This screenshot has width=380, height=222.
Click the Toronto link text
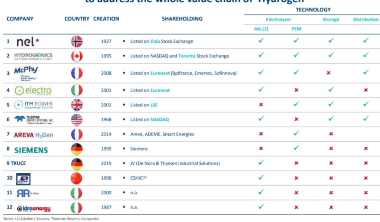187,56
